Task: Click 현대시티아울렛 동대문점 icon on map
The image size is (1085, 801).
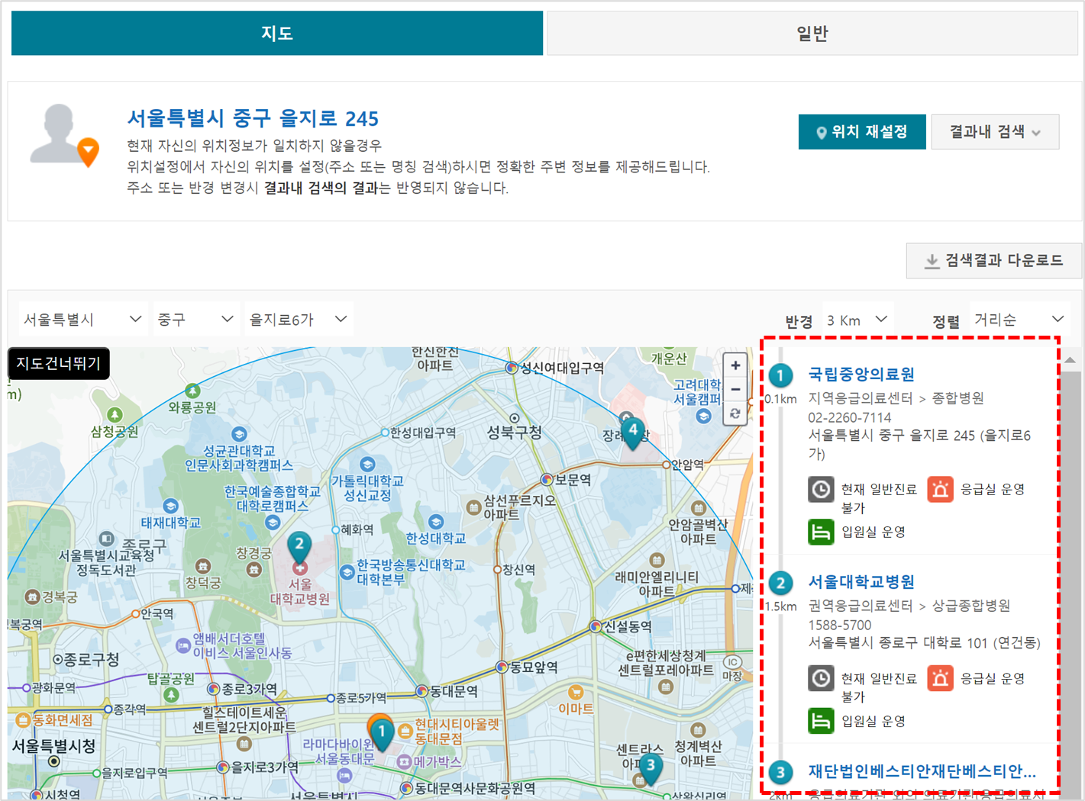Action: coord(404,732)
